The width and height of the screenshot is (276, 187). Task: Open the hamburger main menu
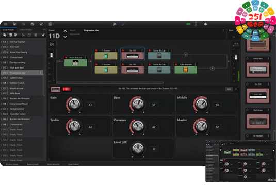tap(6, 24)
